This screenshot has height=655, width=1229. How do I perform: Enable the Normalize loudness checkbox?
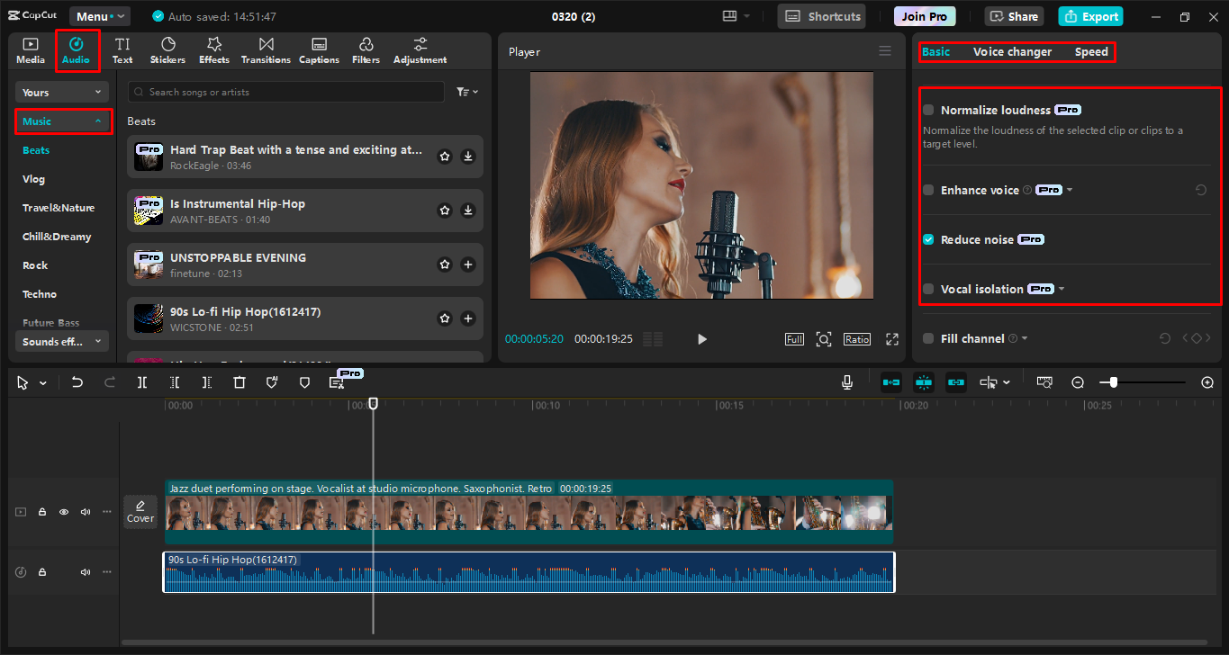pos(928,110)
